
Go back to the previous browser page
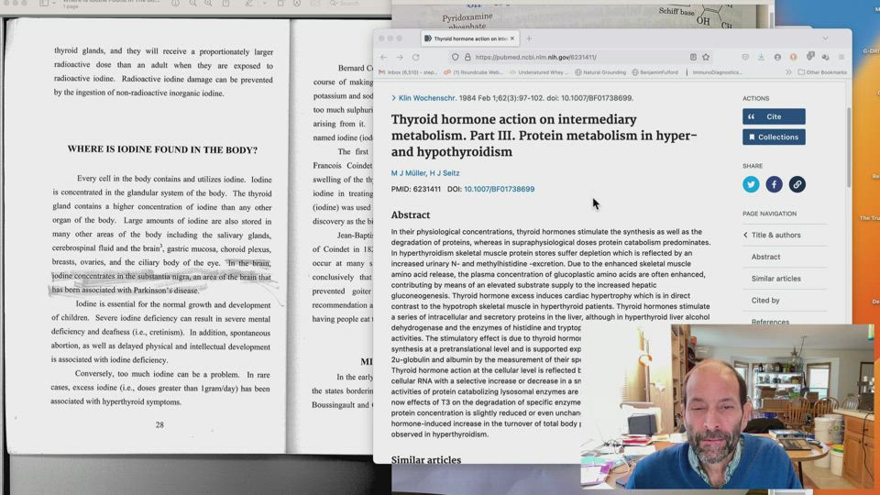[x=384, y=57]
